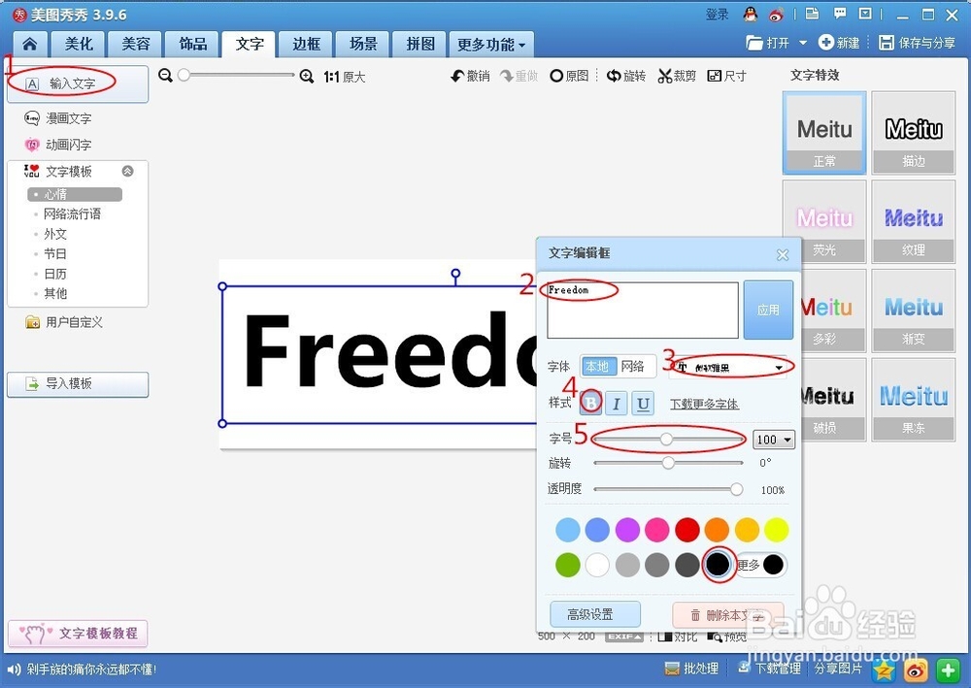Image resolution: width=971 pixels, height=688 pixels.
Task: Click the 旋转 rotate icon
Action: tap(626, 75)
